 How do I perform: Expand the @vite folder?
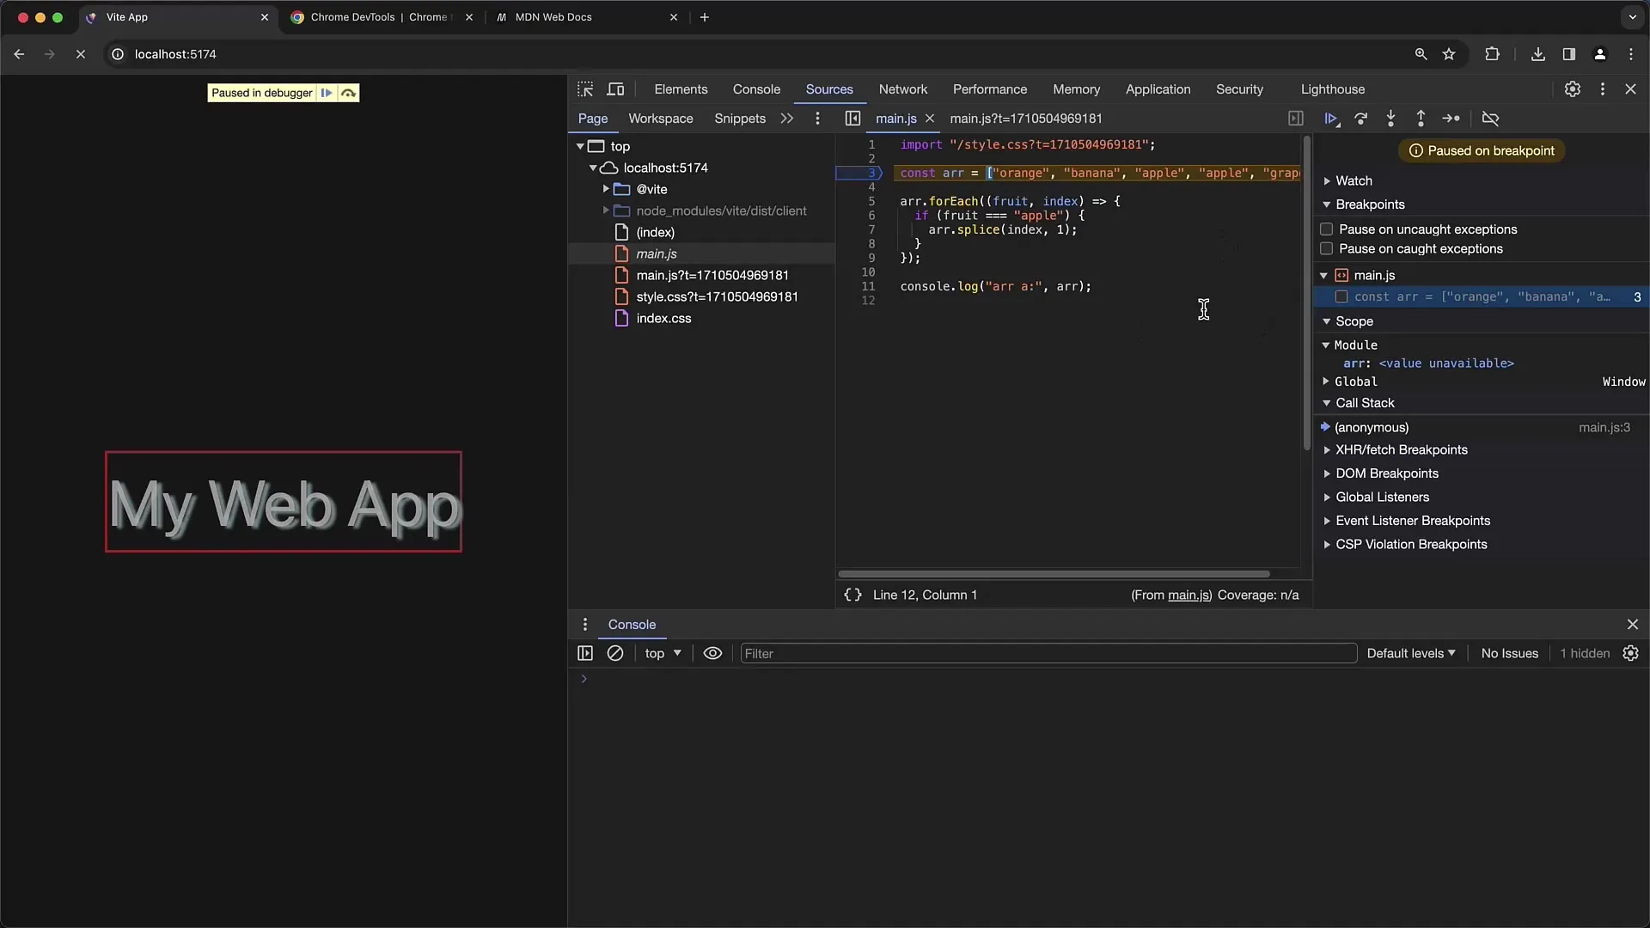(606, 189)
